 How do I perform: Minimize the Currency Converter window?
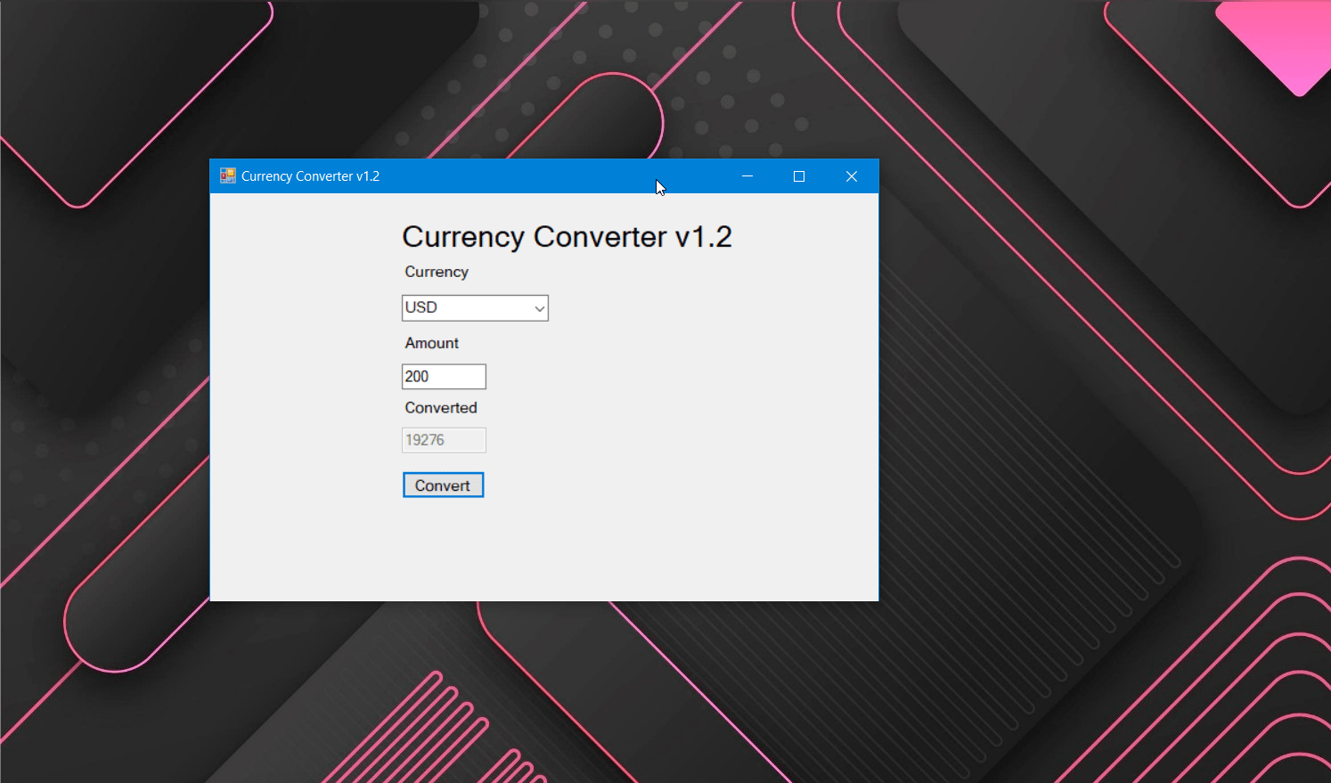point(747,176)
